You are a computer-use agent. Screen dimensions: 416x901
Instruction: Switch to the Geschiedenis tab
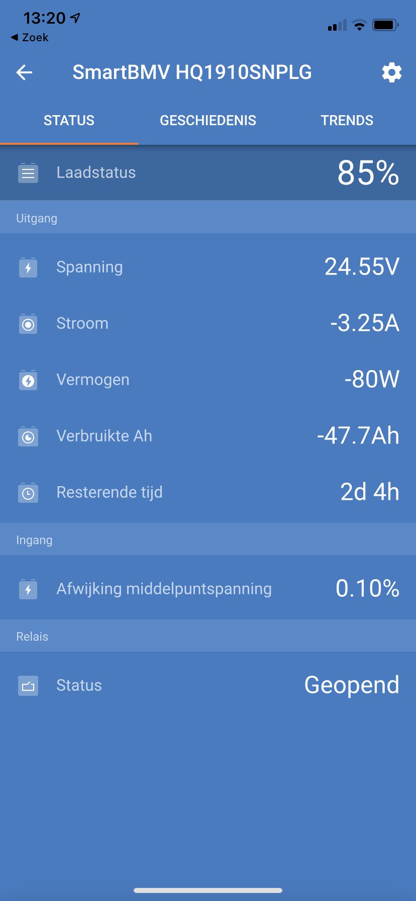208,121
